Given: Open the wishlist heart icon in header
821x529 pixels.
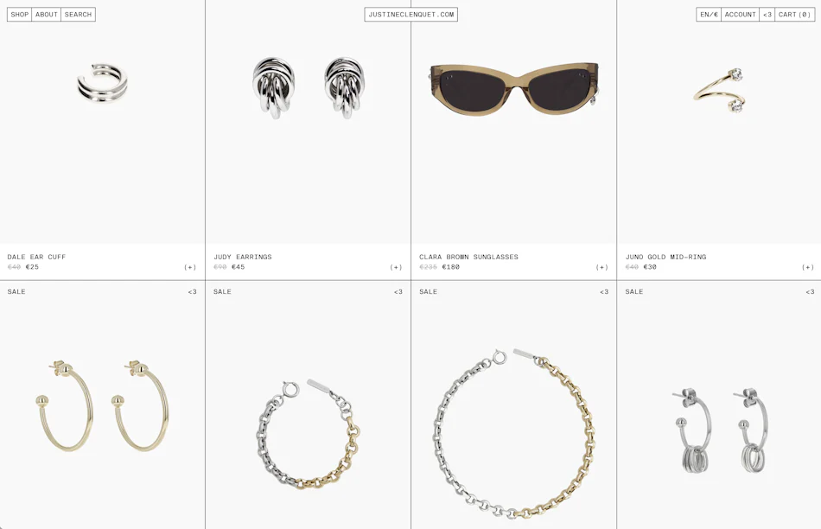Looking at the screenshot, I should (x=767, y=15).
